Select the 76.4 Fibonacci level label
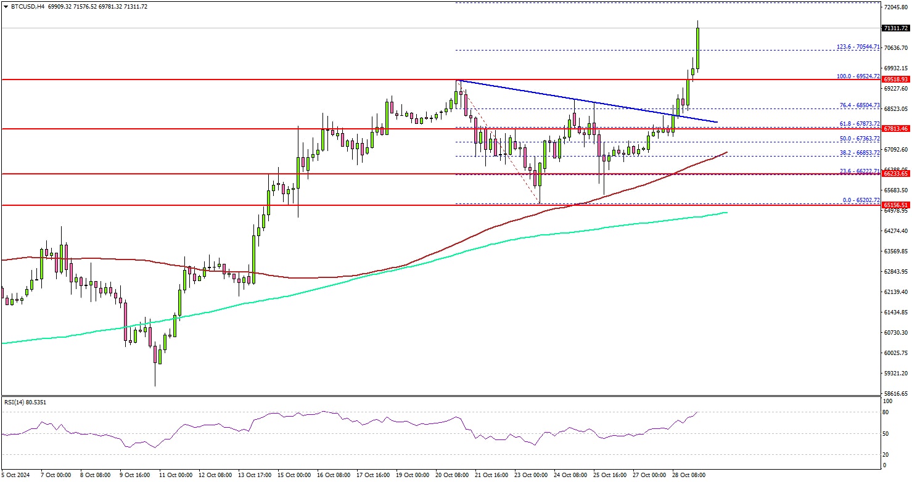 [858, 105]
